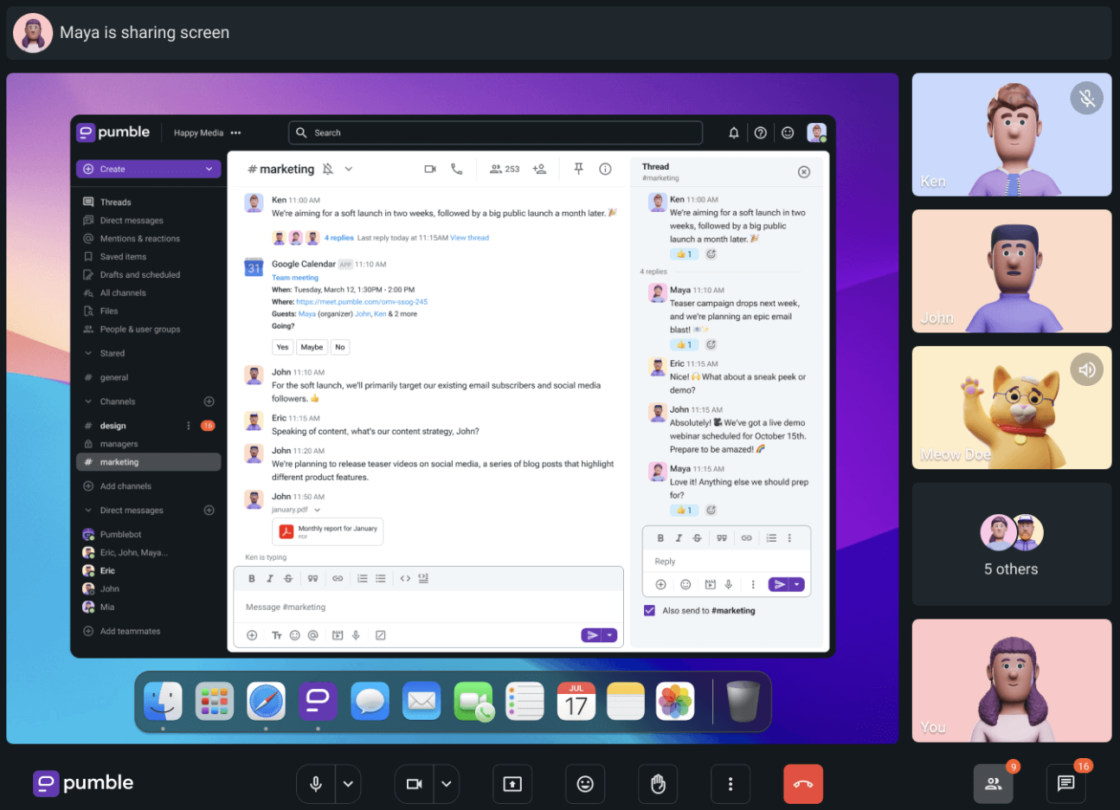The height and width of the screenshot is (810, 1120).
Task: Open the Create dropdown button
Action: point(148,170)
